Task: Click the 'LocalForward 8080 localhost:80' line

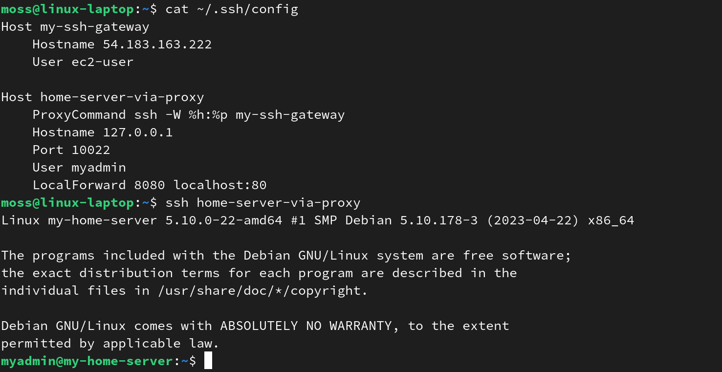Action: point(149,185)
